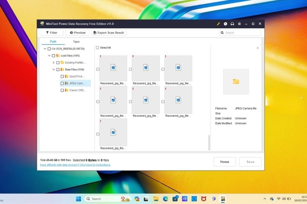The width and height of the screenshot is (307, 204).
Task: Open Microsoft Store from the taskbar
Action: (x=175, y=199)
